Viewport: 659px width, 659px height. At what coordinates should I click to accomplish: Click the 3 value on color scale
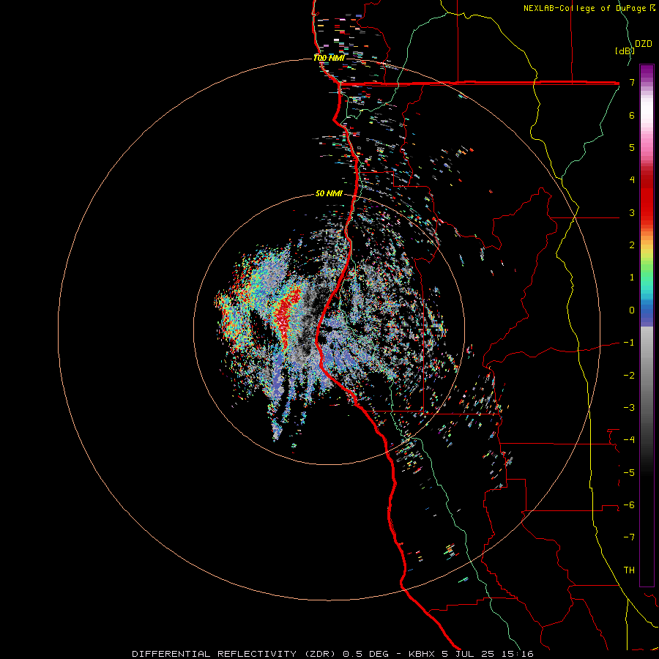(x=632, y=212)
